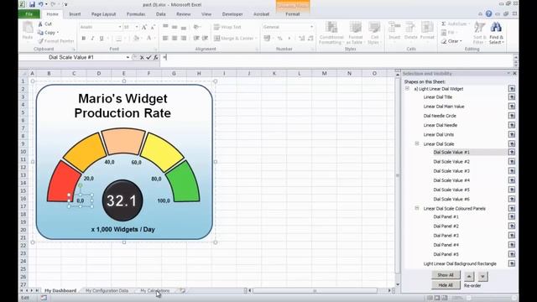Collapse the Light Linear Dial Widget group
Screen dimensions: 537x302
(407, 89)
